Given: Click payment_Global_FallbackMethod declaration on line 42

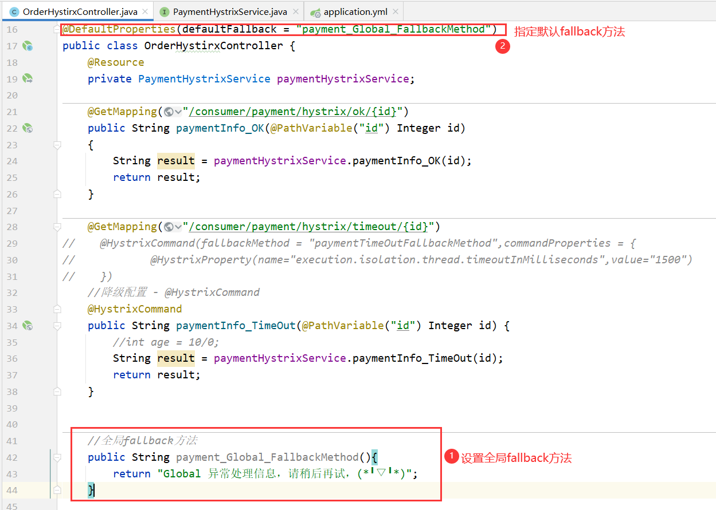Looking at the screenshot, I should click(x=267, y=457).
